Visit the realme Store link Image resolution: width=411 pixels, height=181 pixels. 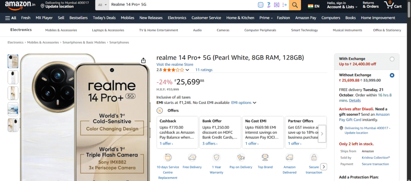[x=175, y=65]
